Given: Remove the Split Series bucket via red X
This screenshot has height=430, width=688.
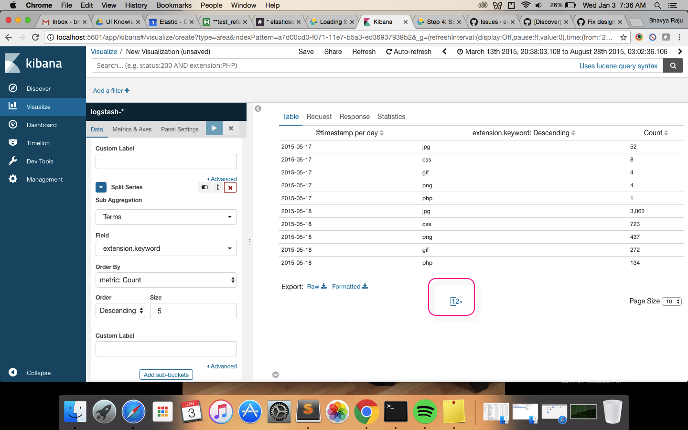Looking at the screenshot, I should 230,187.
